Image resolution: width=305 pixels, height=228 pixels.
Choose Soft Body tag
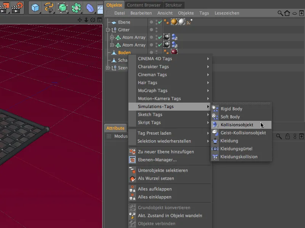coord(241,117)
